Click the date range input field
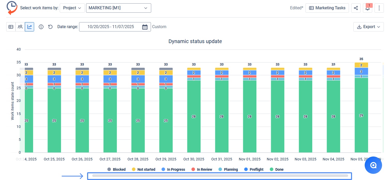 [x=111, y=27]
